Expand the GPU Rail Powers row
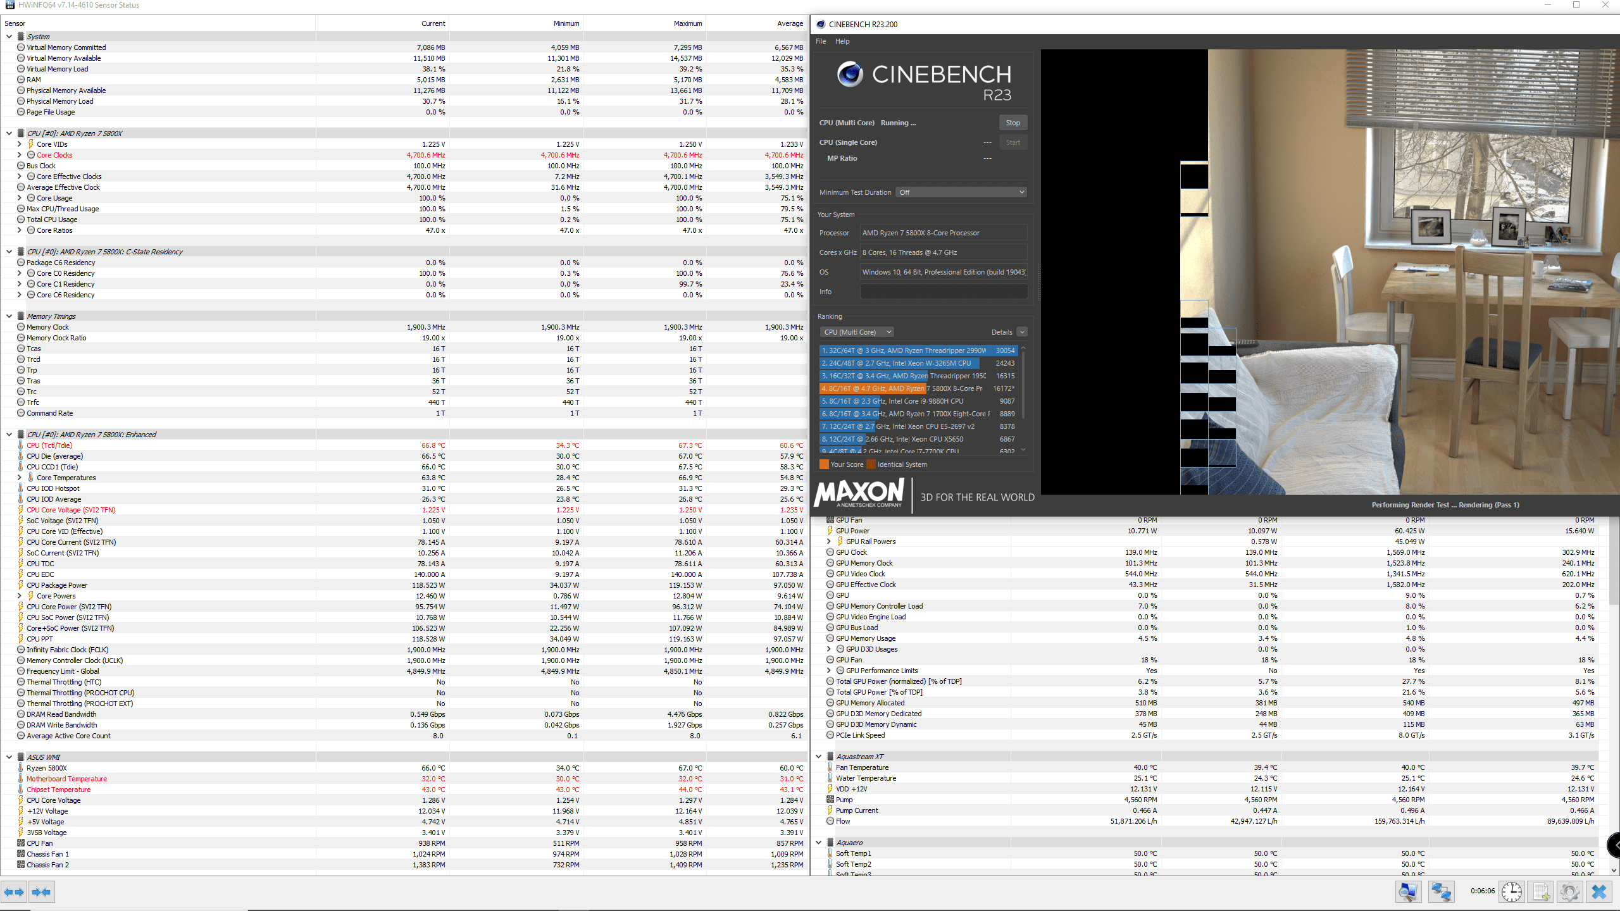The height and width of the screenshot is (911, 1620). (x=829, y=542)
